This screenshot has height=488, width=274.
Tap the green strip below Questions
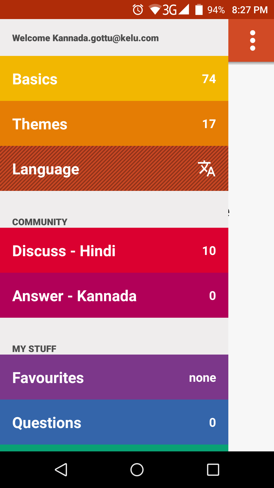click(114, 448)
